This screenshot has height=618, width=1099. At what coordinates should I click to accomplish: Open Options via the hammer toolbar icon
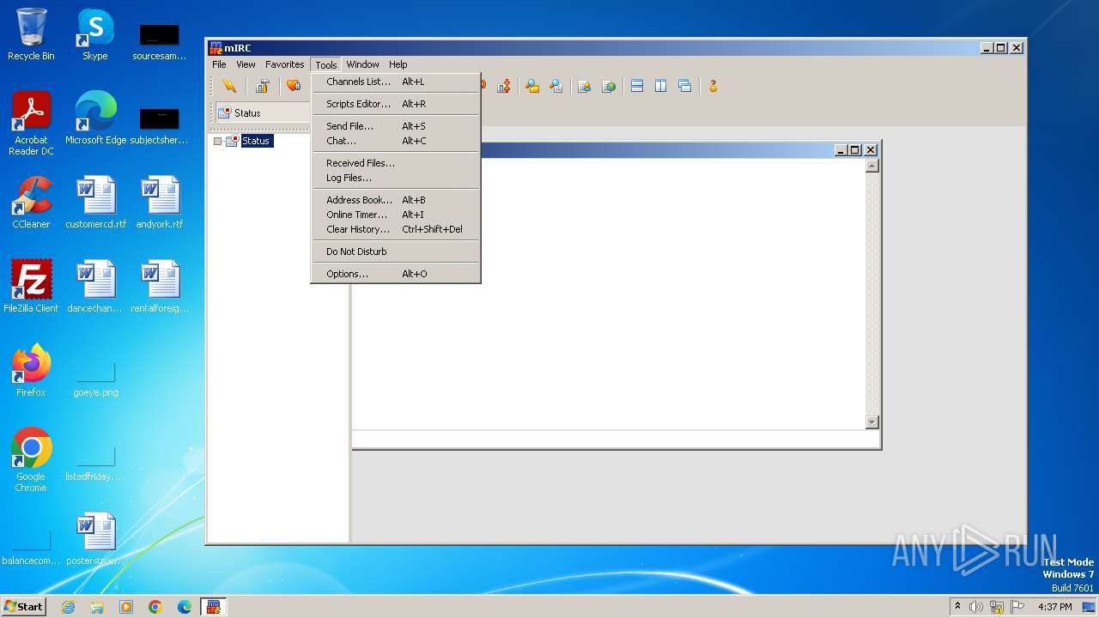[263, 86]
